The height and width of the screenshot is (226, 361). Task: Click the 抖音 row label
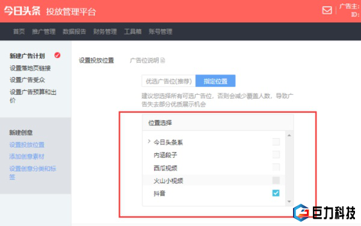[159, 193]
